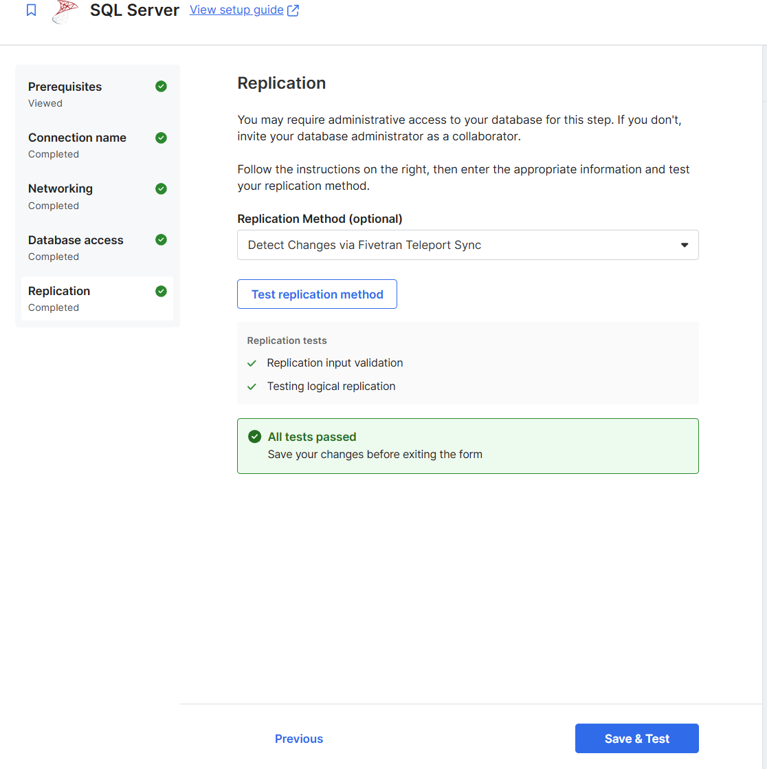This screenshot has width=767, height=769.
Task: Click the 'SQL Server' title text
Action: pos(135,10)
